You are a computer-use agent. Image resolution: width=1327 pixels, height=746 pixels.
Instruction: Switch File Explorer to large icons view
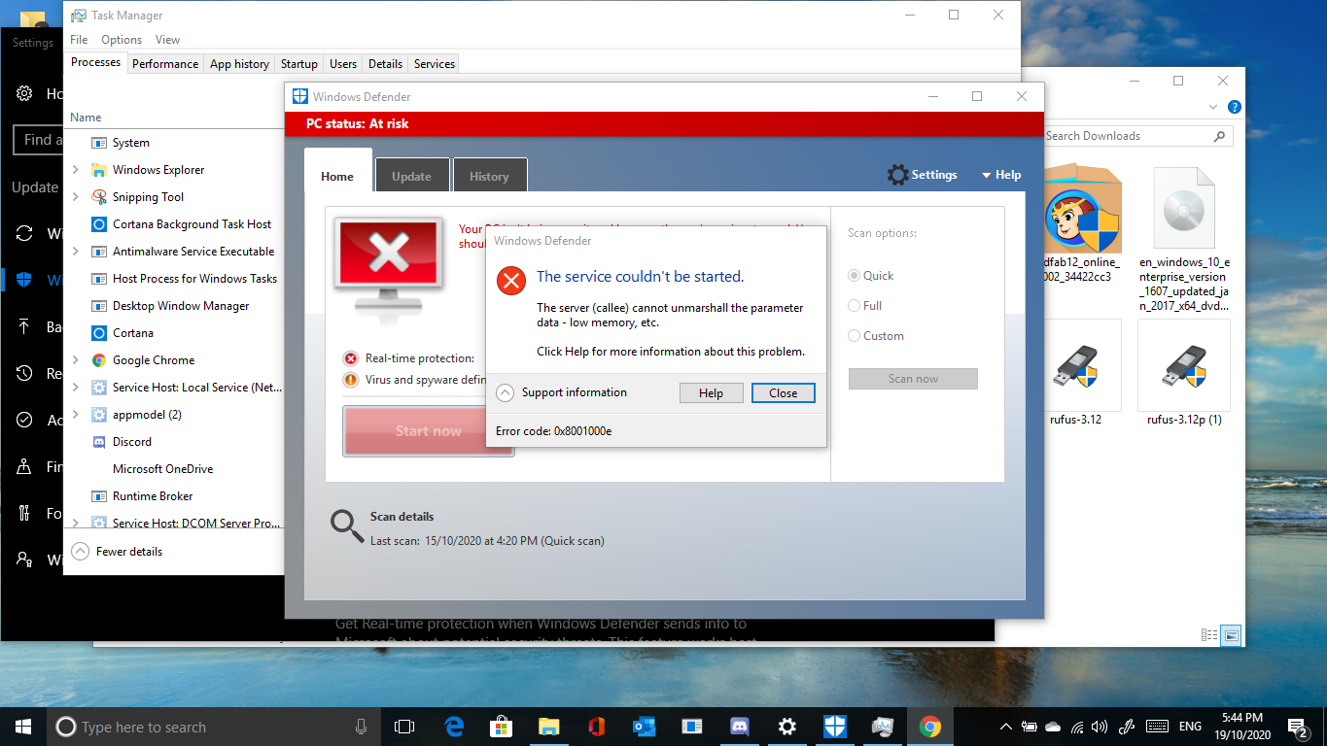(1231, 635)
